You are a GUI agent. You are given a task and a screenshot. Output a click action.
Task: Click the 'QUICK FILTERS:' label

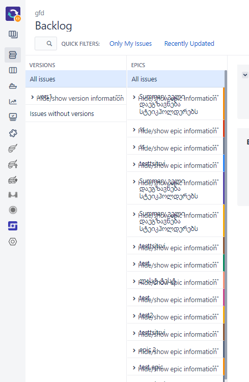[80, 44]
